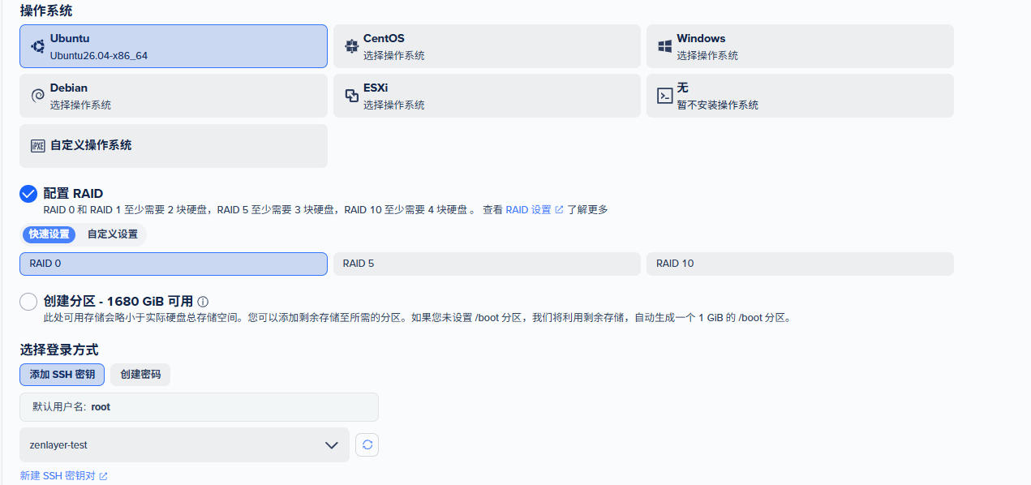Click the Windows logo icon

(x=664, y=46)
